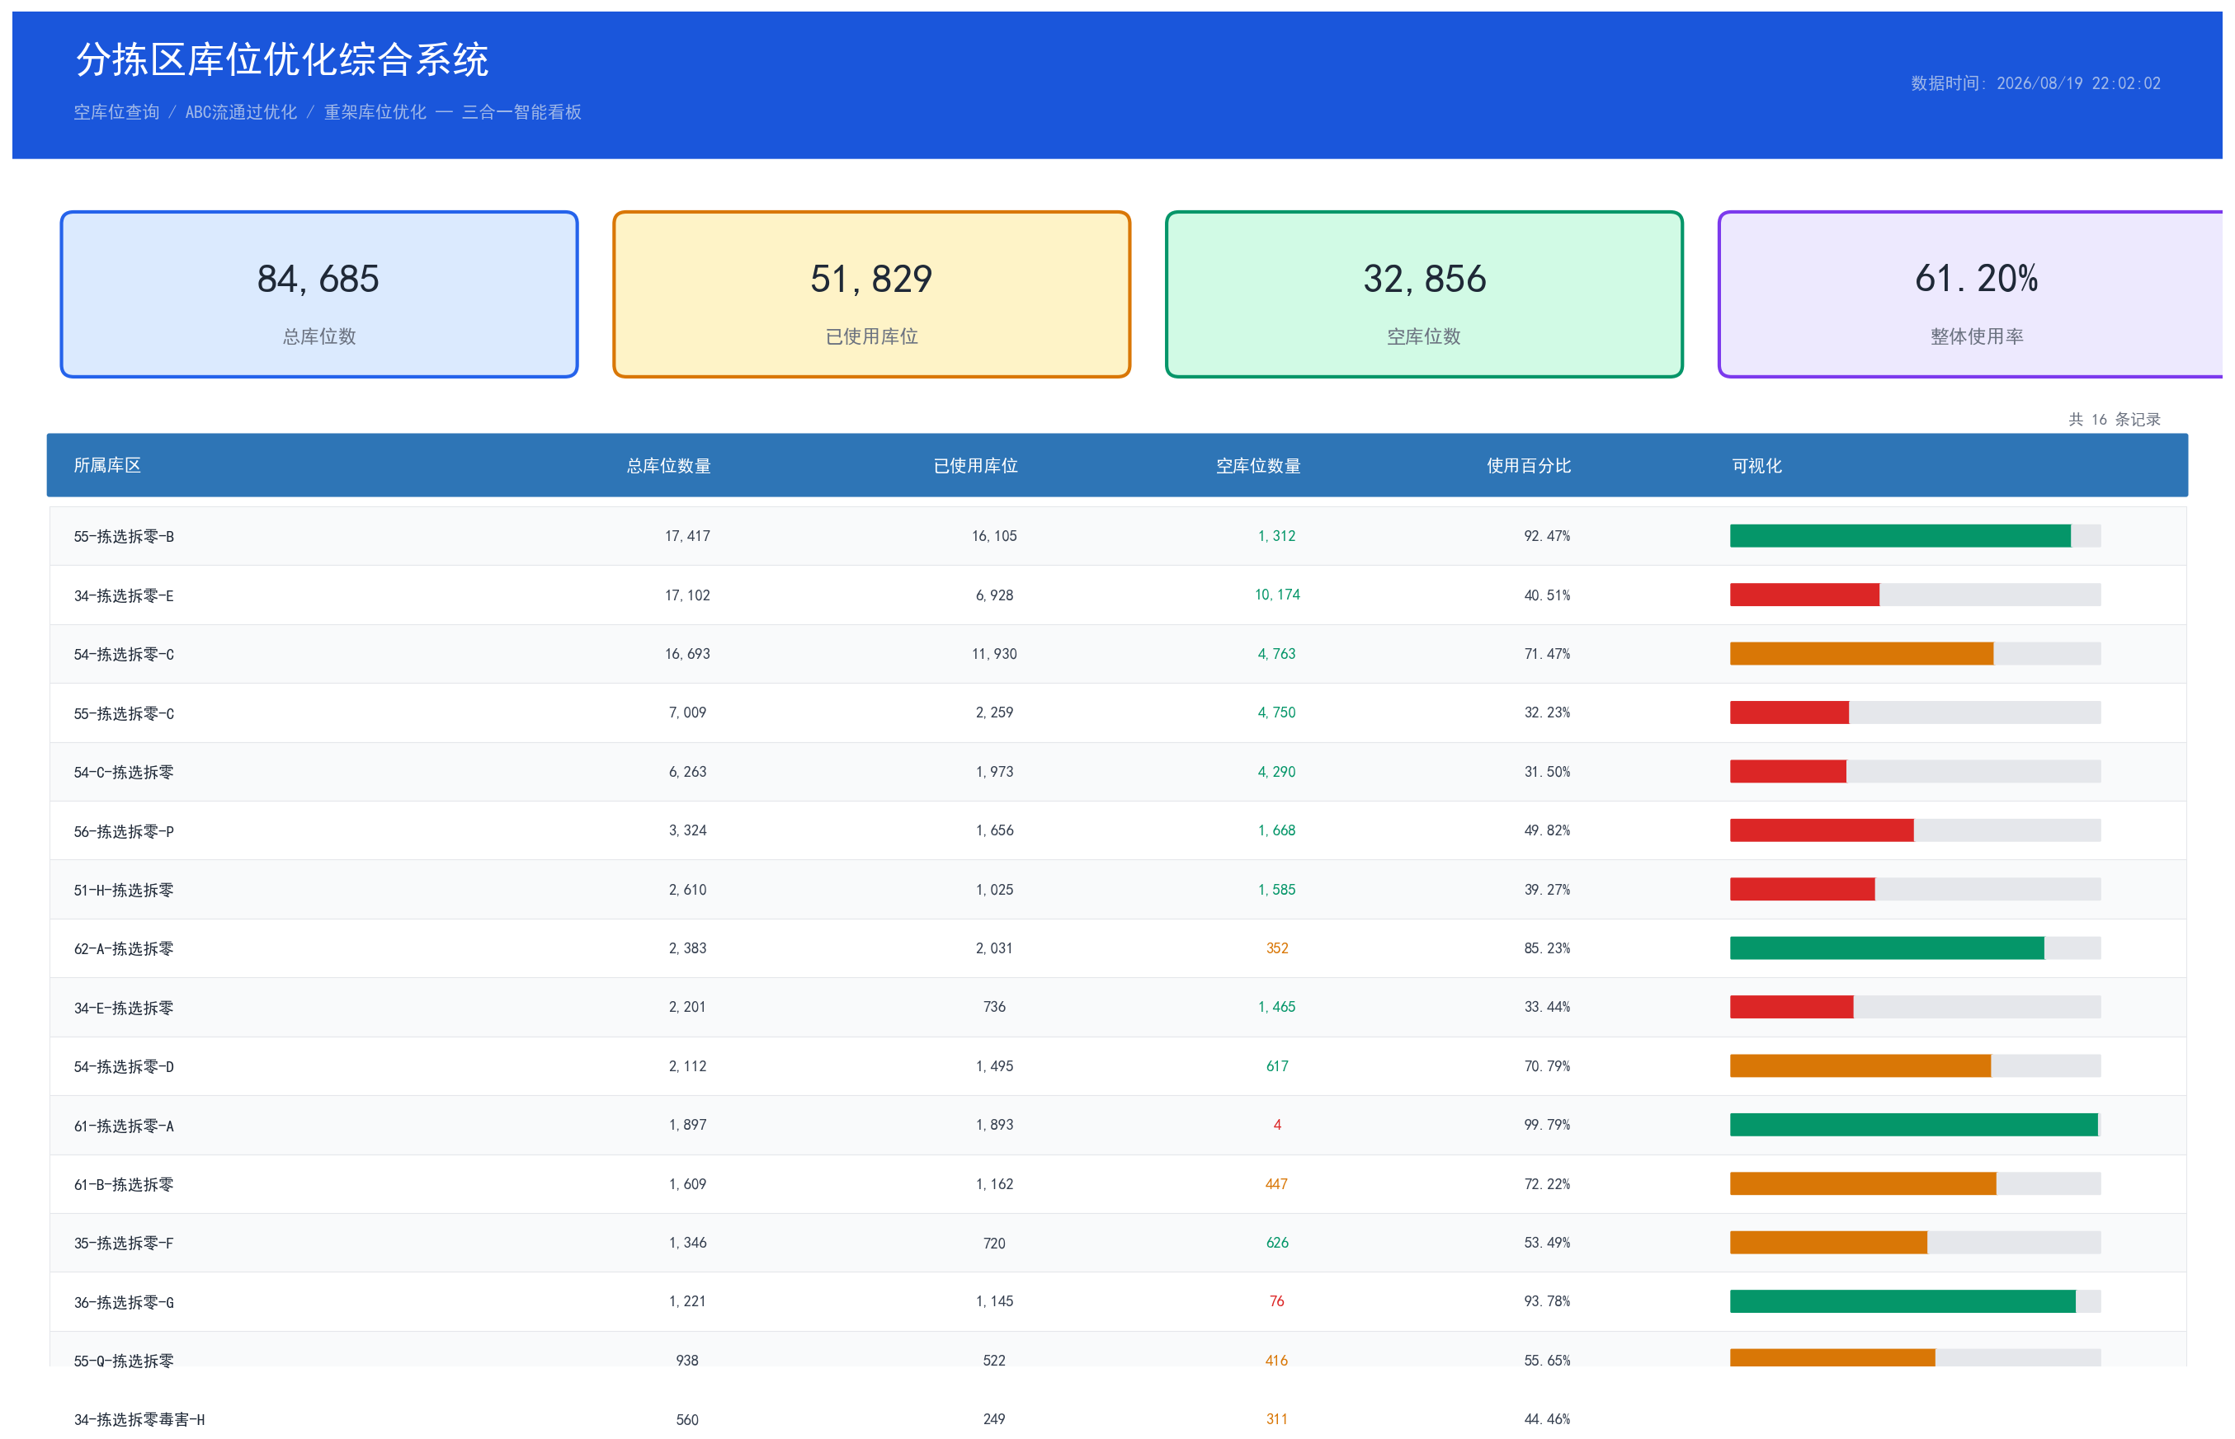
Task: Click the used value 16,105
Action: 993,535
